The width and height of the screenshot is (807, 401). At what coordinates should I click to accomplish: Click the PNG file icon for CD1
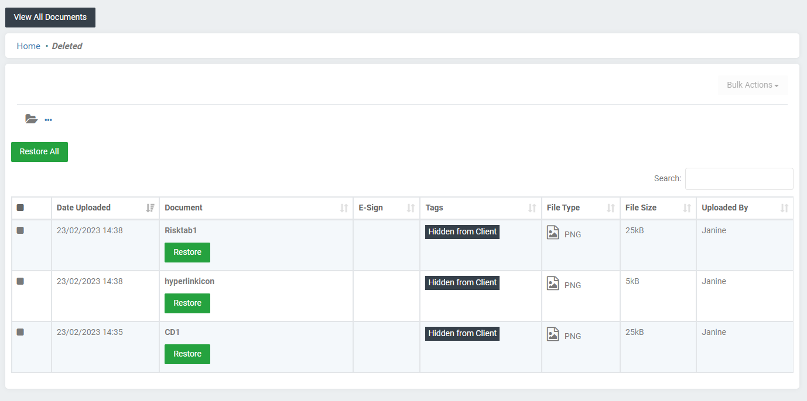[x=552, y=334]
